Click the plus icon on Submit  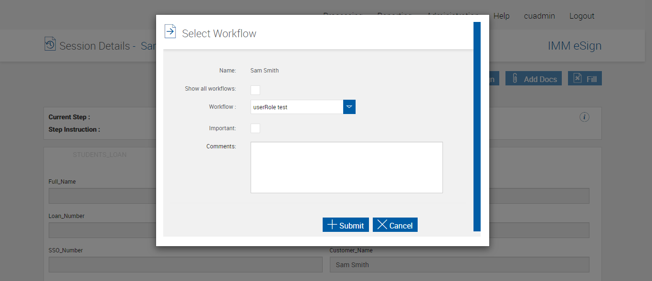pyautogui.click(x=332, y=225)
